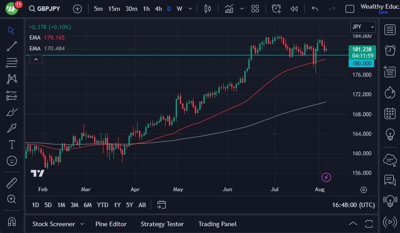Collapse the indicator legend chevron

click(36, 59)
